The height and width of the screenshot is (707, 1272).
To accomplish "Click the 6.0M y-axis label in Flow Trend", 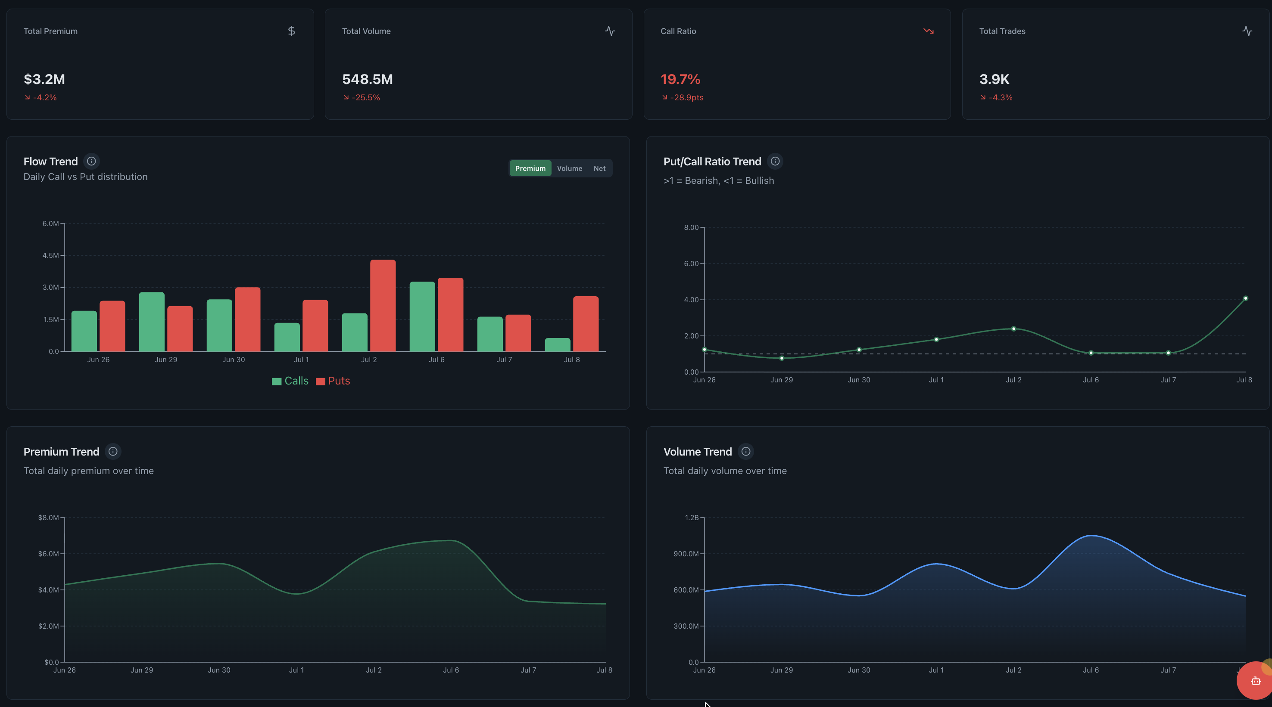I will coord(50,223).
